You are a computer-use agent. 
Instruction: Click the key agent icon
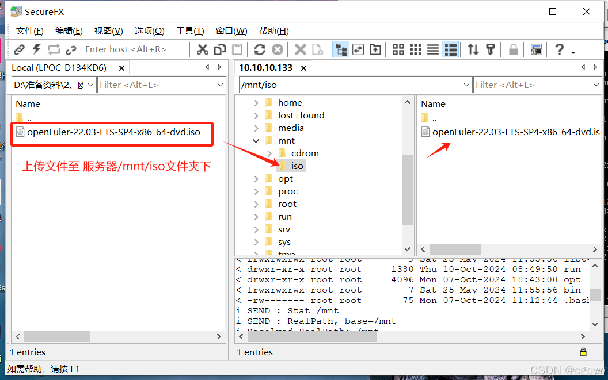tap(491, 49)
